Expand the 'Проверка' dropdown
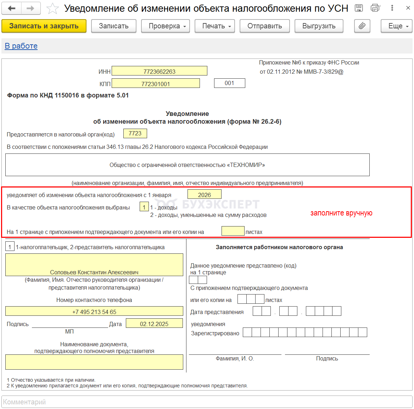Viewport: 414px width, 409px height. click(166, 26)
